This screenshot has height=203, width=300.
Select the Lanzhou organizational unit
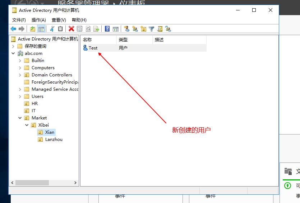tap(54, 140)
